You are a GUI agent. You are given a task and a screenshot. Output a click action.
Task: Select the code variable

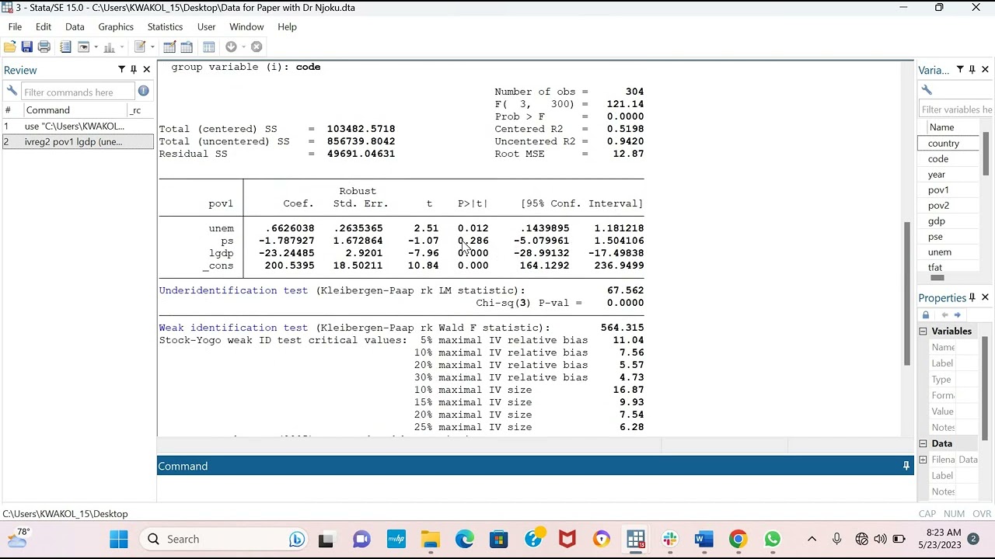click(x=949, y=158)
